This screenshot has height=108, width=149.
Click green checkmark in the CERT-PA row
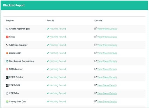coord(48,93)
